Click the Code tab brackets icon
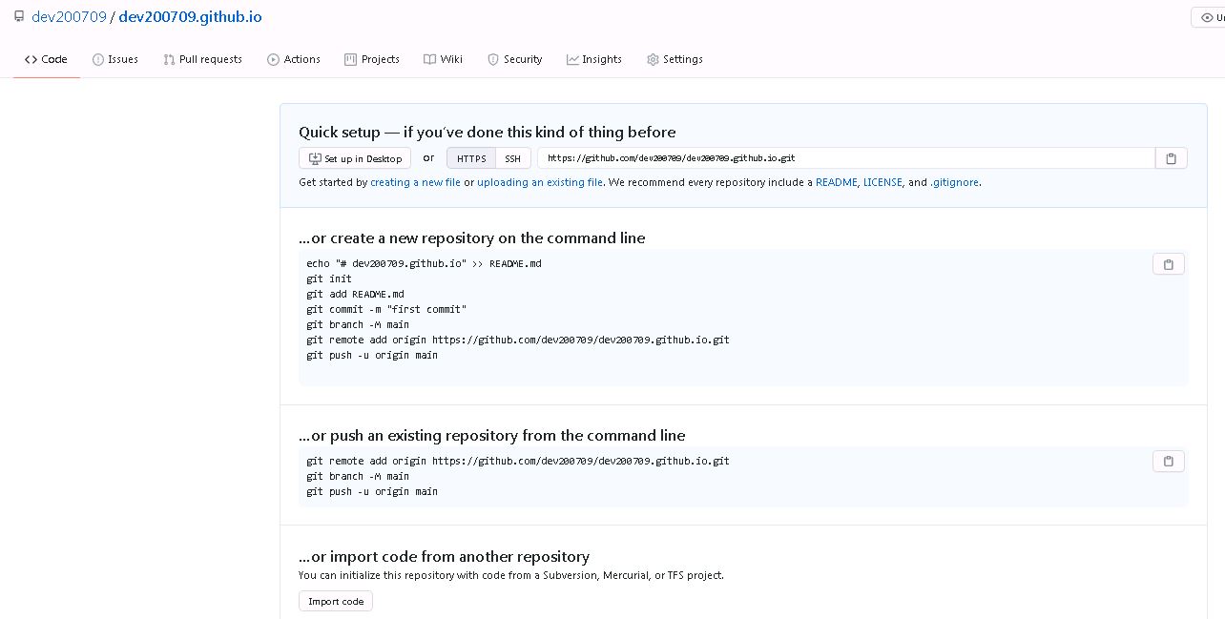1225x619 pixels. point(31,59)
